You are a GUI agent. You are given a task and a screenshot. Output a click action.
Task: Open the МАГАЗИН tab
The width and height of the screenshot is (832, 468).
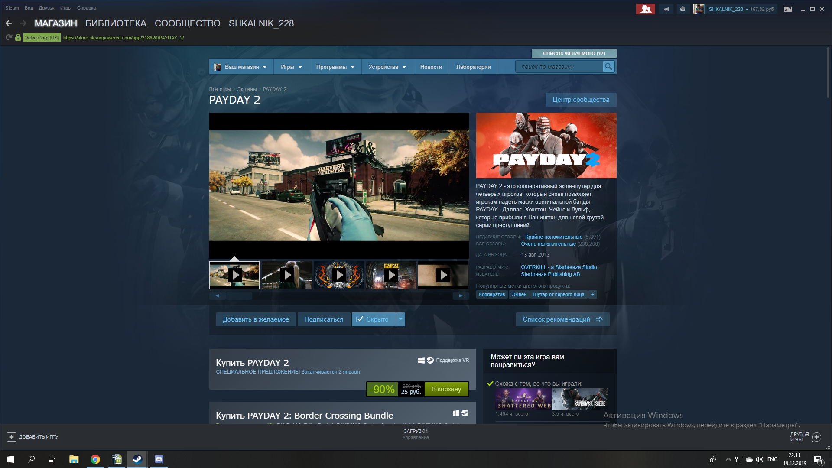[56, 23]
